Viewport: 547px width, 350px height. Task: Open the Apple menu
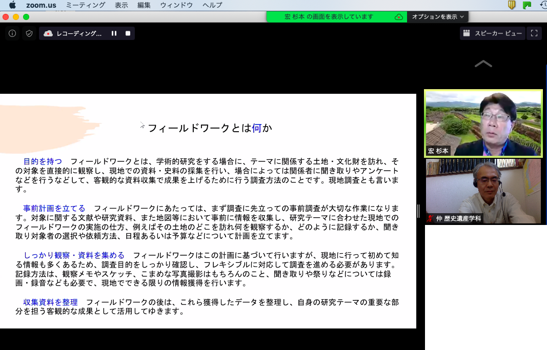click(x=12, y=5)
